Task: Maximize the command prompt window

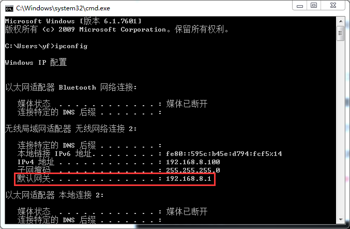Action: (314, 6)
